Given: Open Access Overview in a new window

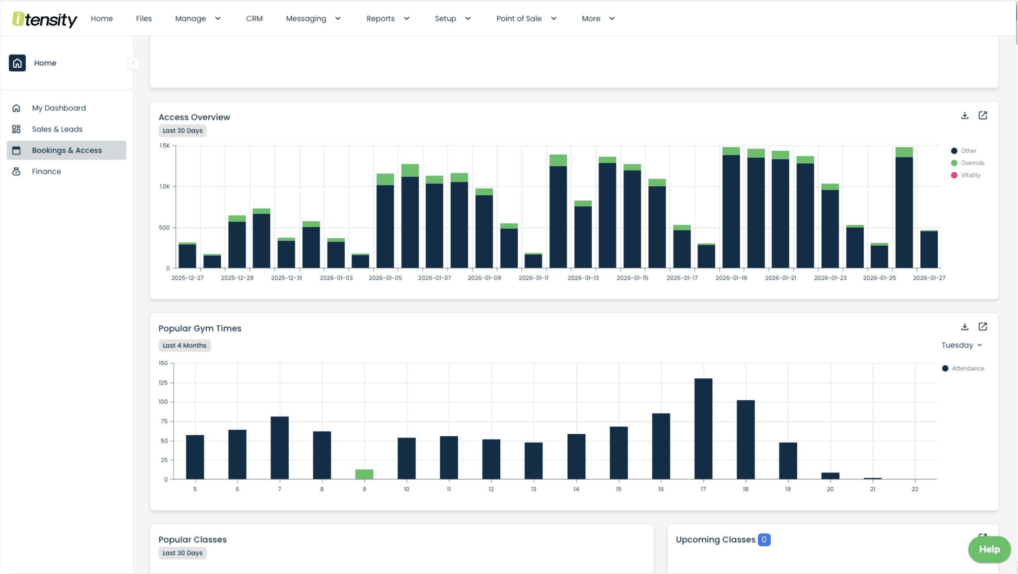Looking at the screenshot, I should [x=983, y=115].
